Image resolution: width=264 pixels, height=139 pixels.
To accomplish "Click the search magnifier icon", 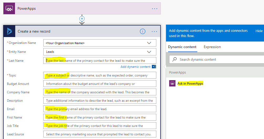I will pyautogui.click(x=175, y=59).
